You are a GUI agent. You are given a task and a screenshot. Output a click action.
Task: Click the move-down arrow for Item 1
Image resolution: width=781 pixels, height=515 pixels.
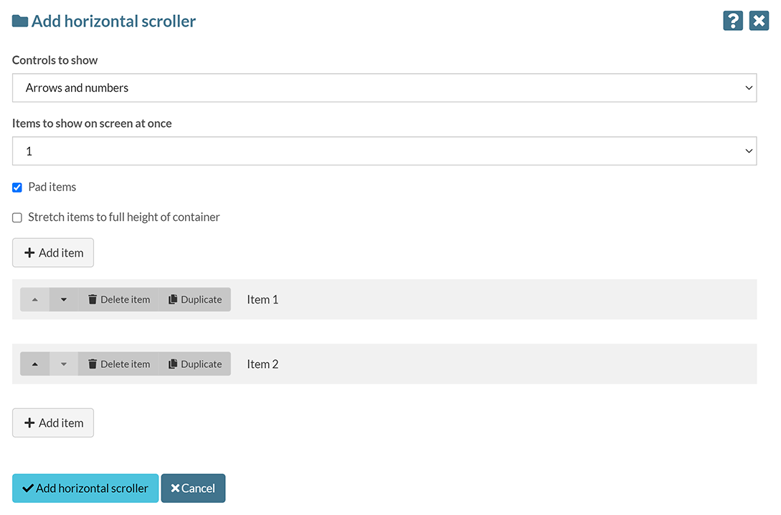pos(63,299)
